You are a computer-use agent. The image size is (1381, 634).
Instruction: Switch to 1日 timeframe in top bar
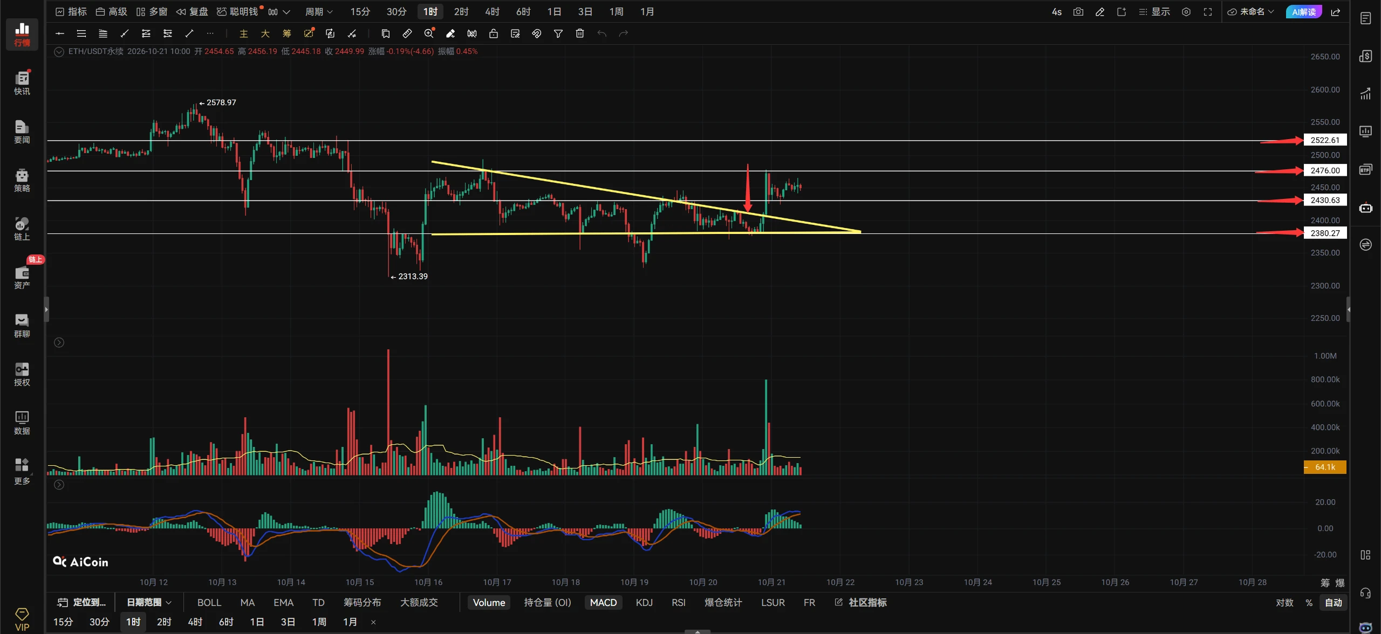(554, 12)
